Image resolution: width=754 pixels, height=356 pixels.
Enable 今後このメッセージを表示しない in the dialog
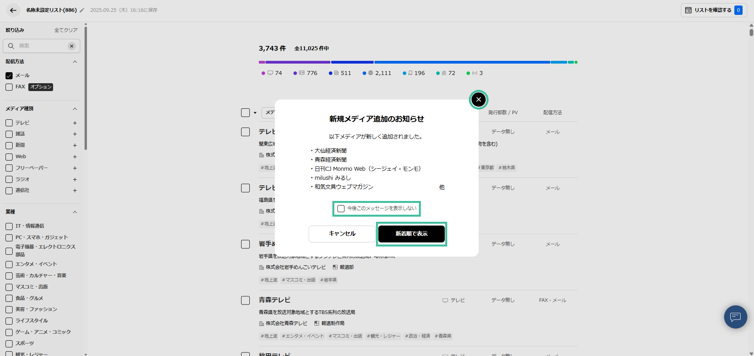[x=341, y=208]
